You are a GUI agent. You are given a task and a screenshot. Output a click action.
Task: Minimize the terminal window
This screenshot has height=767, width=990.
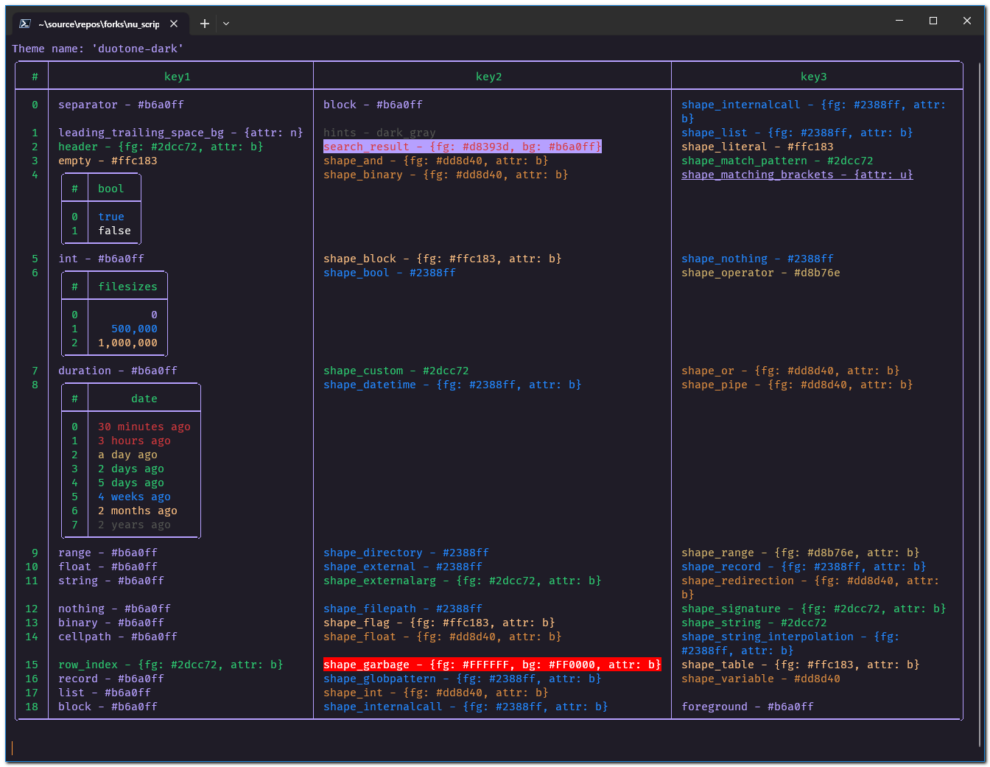[899, 21]
